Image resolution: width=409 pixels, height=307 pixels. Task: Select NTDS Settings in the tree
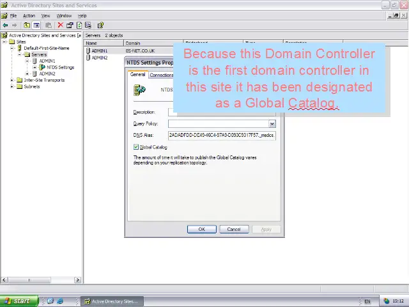coord(60,67)
